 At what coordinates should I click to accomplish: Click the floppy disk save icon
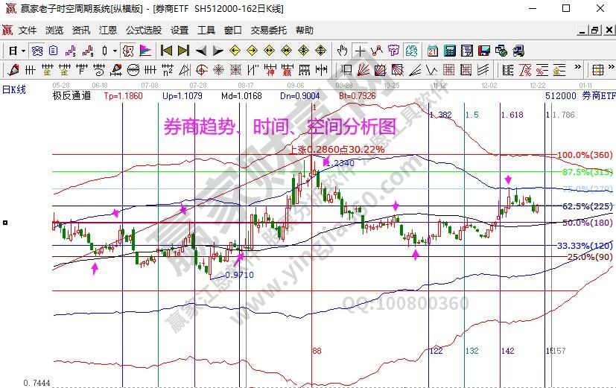tap(484, 51)
